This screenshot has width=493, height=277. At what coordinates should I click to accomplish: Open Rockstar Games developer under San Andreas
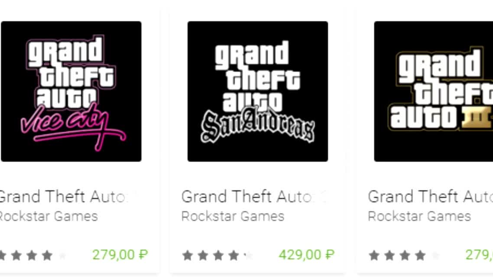233,216
